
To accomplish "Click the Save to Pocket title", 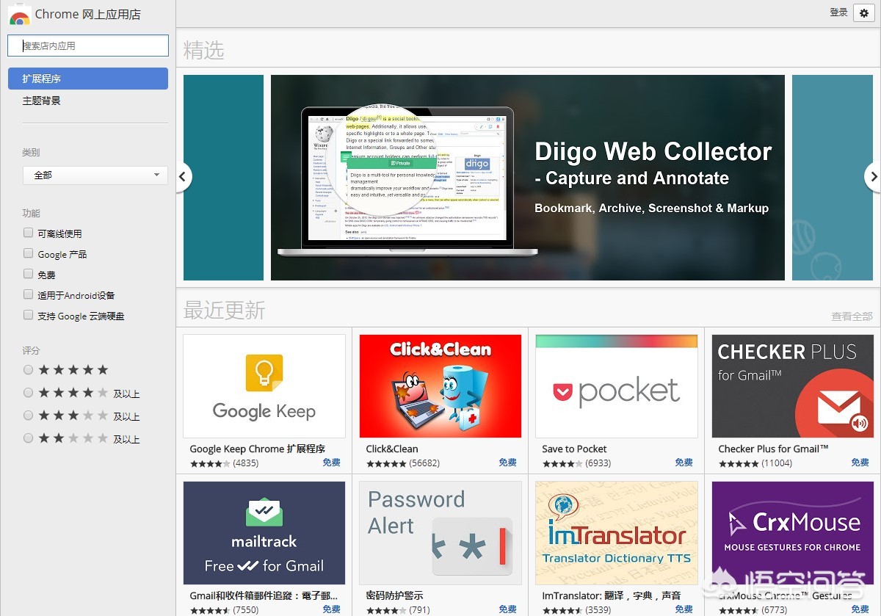I will point(574,449).
